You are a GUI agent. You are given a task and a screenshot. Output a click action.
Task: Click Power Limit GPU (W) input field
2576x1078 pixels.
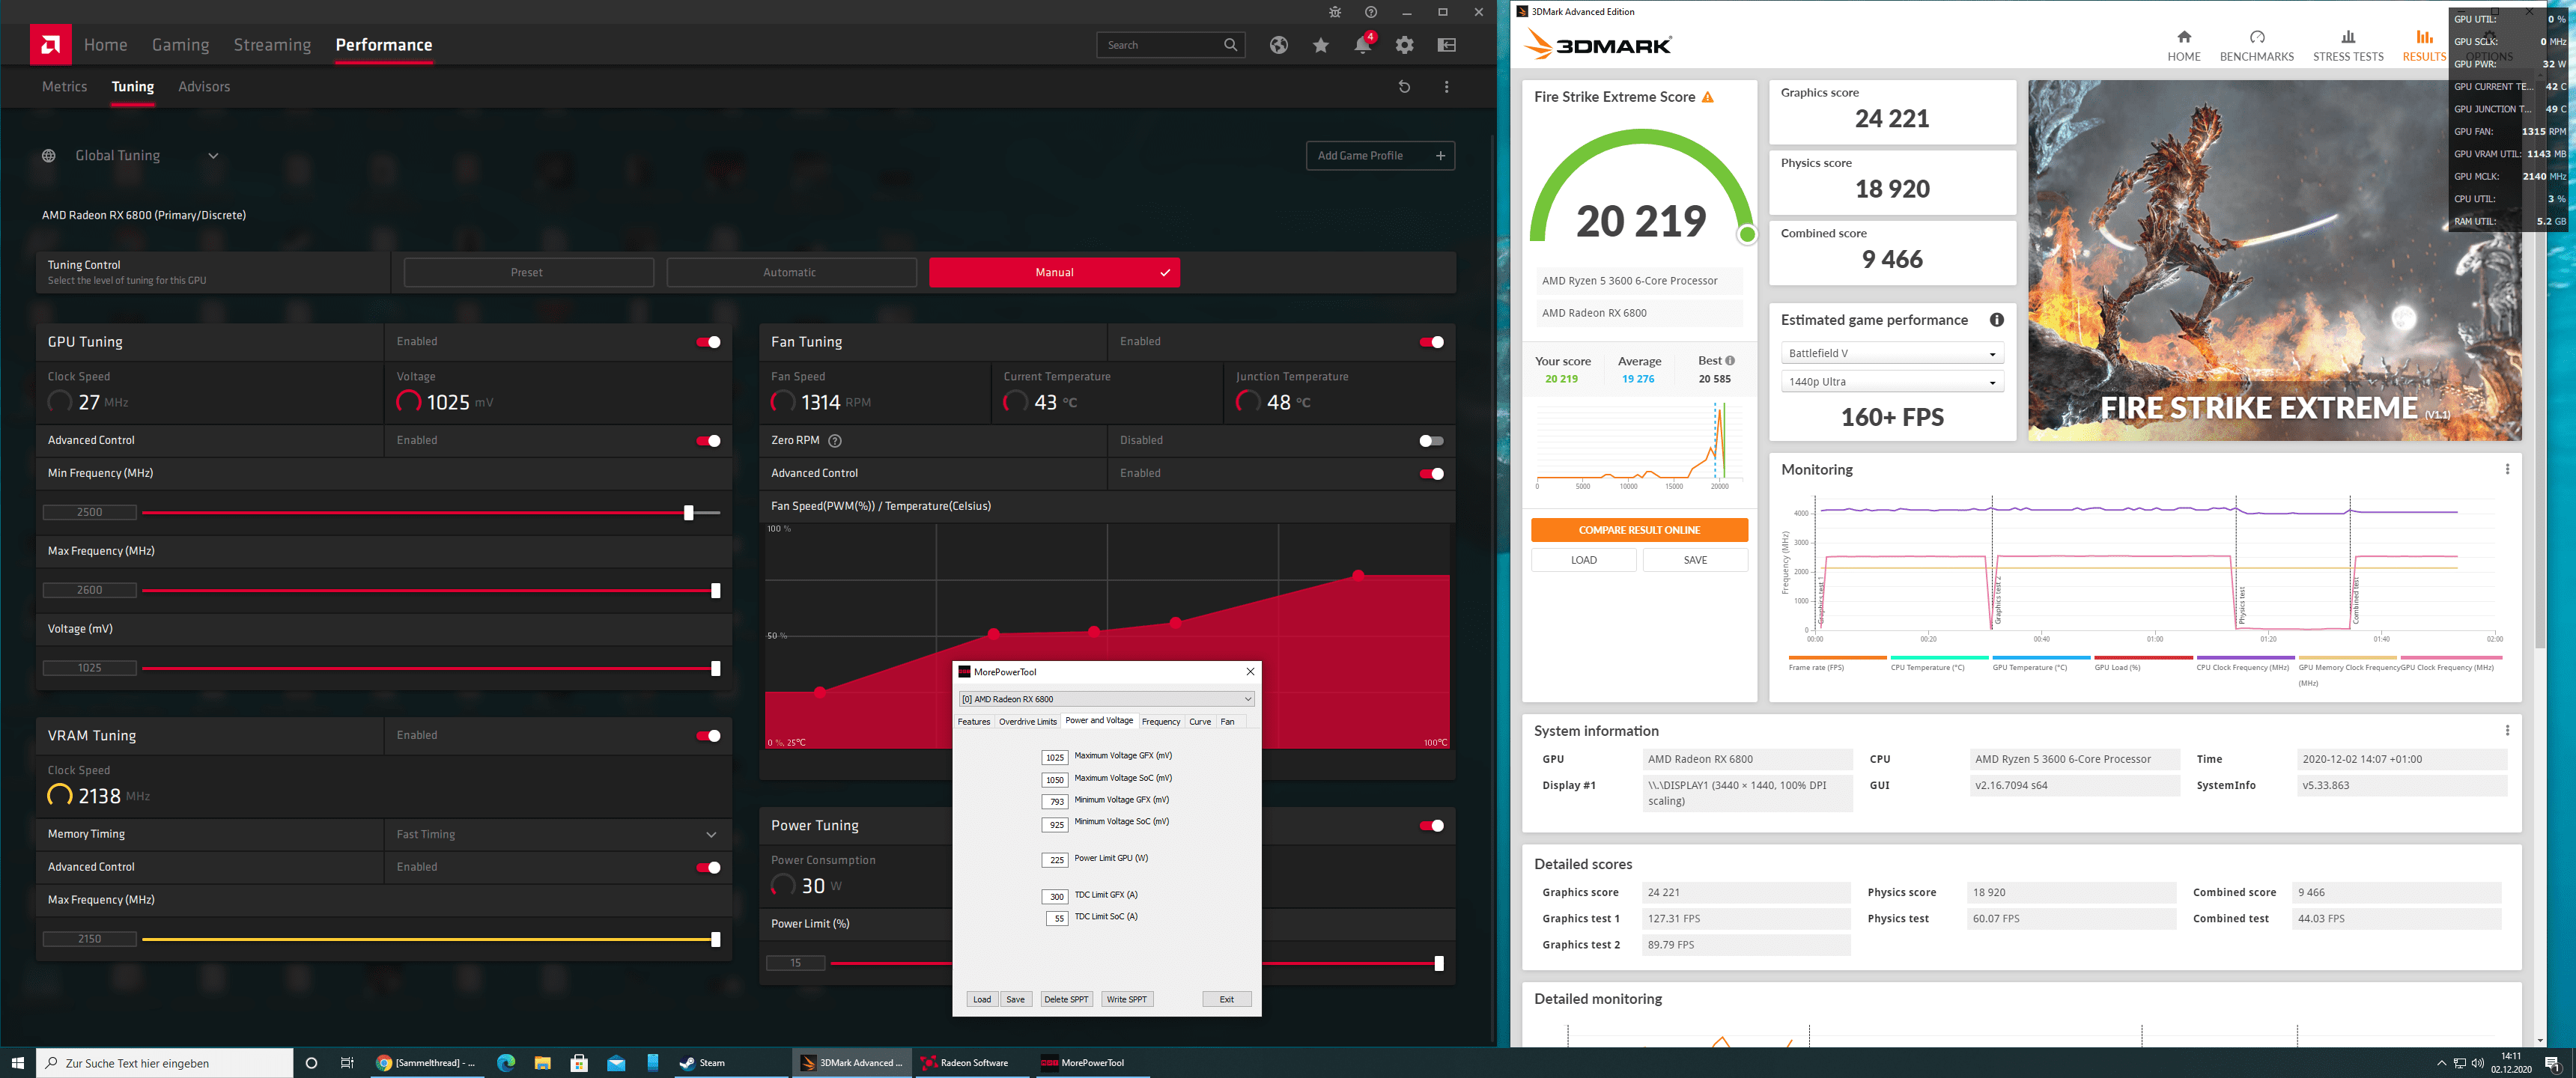tap(1054, 860)
